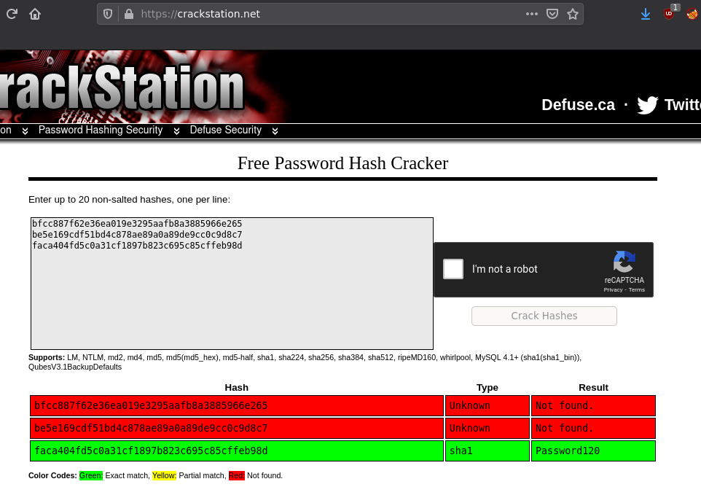Click the reCAPTCHA text label under the logo
This screenshot has width=701, height=495.
[624, 280]
